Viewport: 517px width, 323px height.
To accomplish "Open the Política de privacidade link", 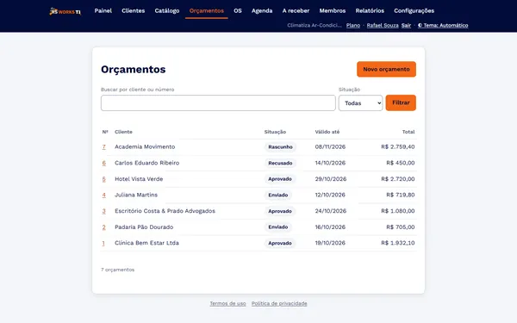I will (279, 303).
